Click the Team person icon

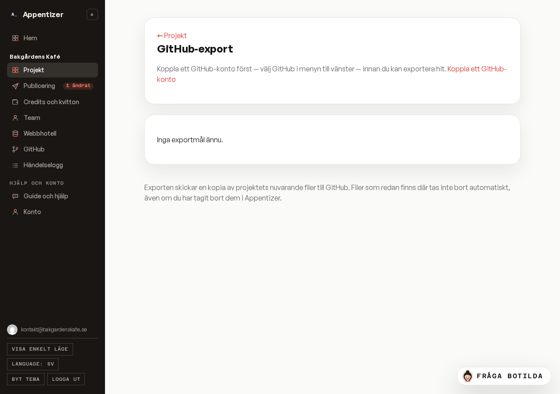(15, 118)
